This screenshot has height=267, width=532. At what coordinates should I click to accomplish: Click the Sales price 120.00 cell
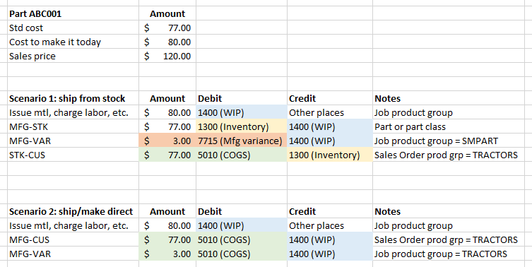(x=167, y=56)
